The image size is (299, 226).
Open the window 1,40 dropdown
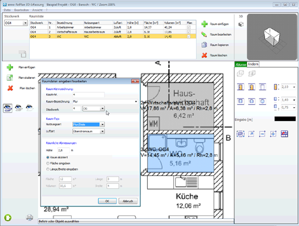pos(294,100)
